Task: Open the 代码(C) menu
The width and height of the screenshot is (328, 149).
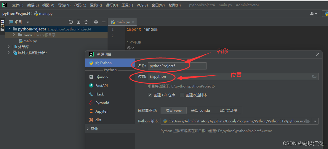Action: click(x=80, y=5)
